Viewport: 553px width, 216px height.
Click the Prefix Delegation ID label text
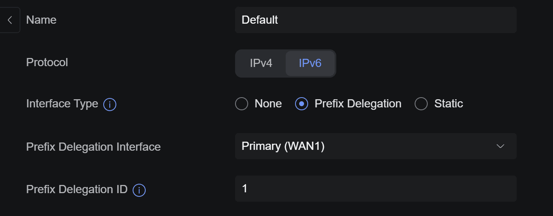(77, 189)
